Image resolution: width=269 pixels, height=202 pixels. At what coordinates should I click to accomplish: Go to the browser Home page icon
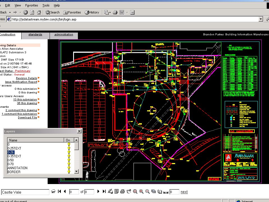point(39,12)
